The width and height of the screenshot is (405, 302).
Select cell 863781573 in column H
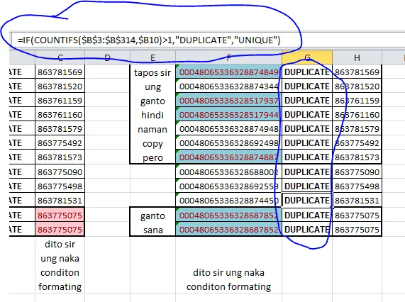(x=357, y=157)
